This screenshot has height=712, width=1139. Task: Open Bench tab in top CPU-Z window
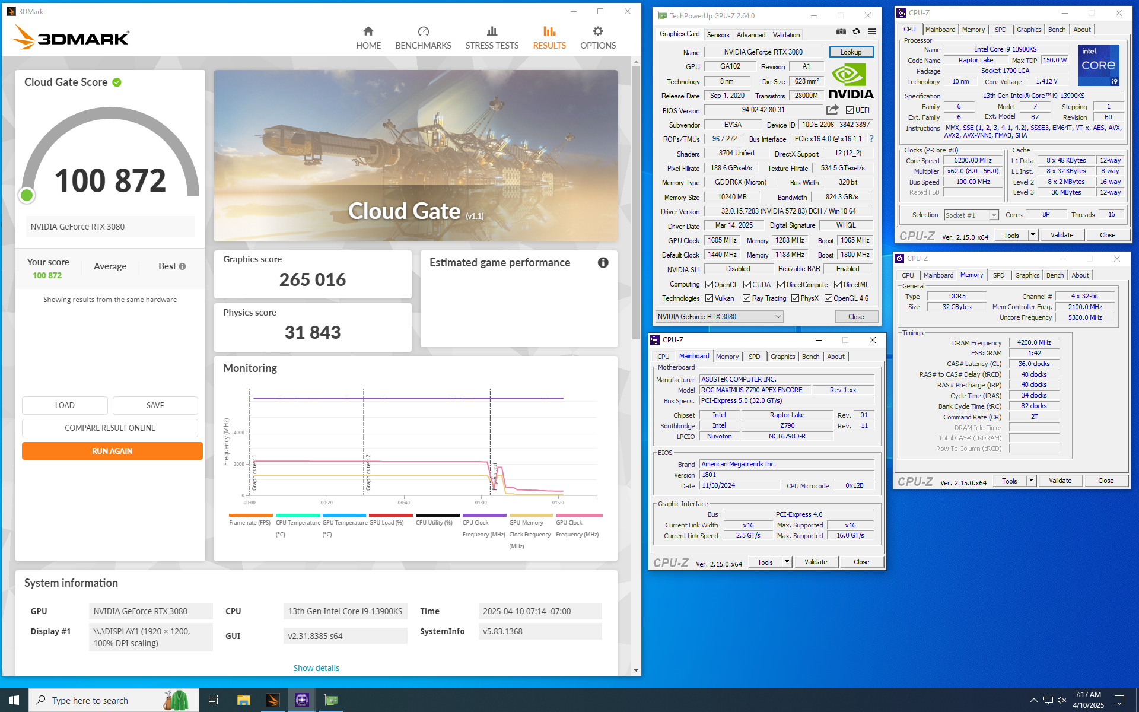pyautogui.click(x=1057, y=30)
